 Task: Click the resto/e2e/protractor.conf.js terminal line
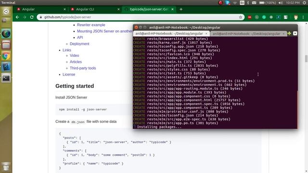(181, 111)
